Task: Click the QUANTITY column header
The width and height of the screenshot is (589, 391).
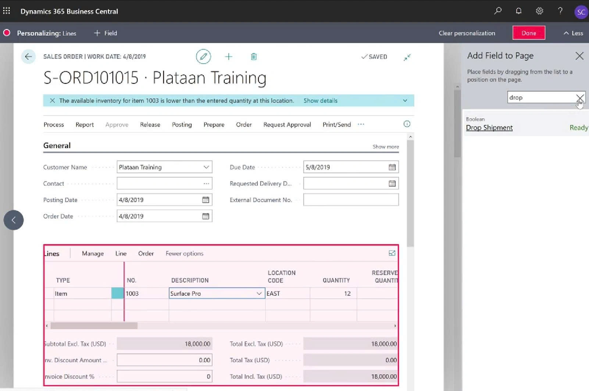Action: tap(336, 280)
